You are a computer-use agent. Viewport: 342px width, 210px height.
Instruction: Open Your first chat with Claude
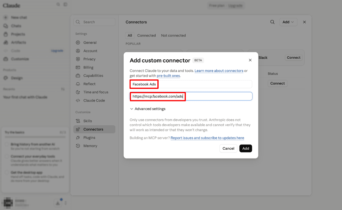coord(25,97)
